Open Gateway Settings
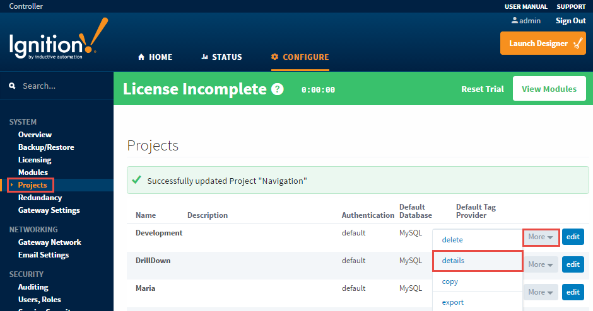Image resolution: width=593 pixels, height=311 pixels. pos(49,210)
